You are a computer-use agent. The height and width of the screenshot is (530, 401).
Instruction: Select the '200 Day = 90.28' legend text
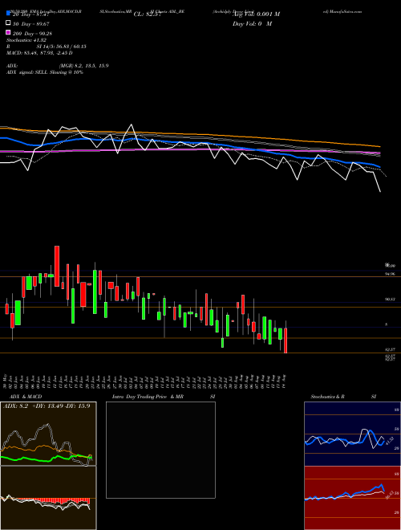[33, 34]
